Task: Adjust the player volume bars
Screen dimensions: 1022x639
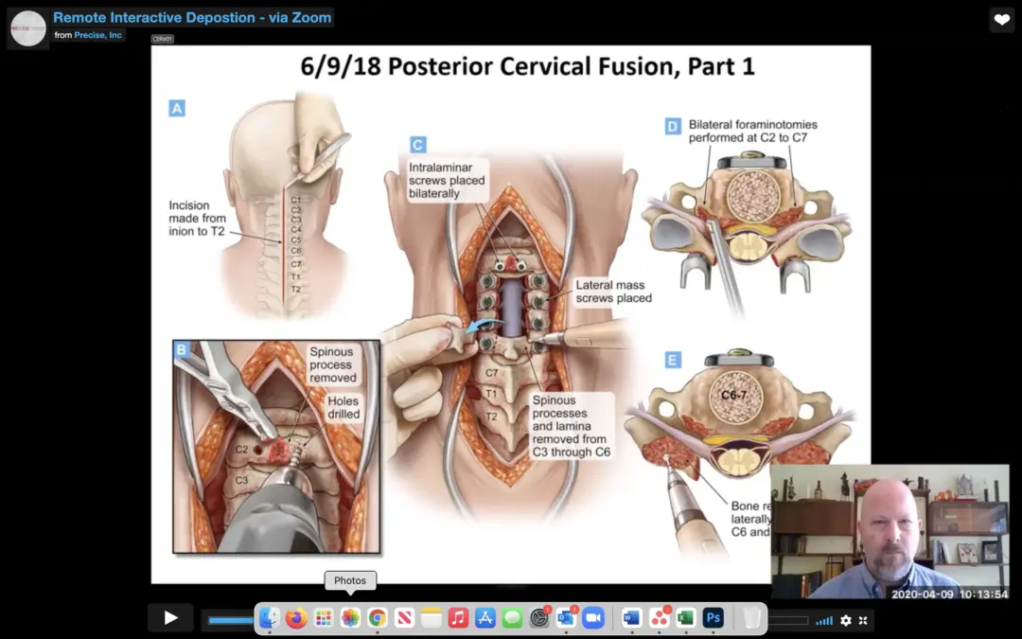Action: click(x=824, y=621)
